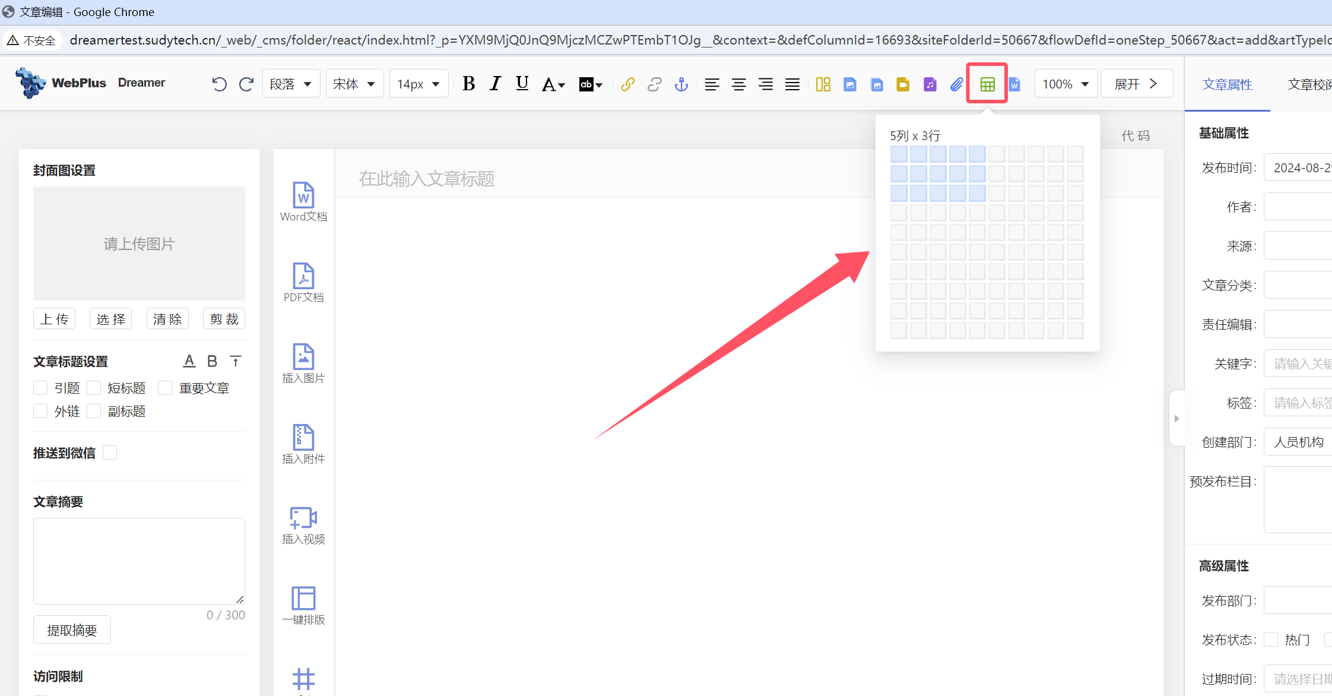Screen dimensions: 1332x696
Task: Click the 关键字 input field
Action: [x=1298, y=363]
